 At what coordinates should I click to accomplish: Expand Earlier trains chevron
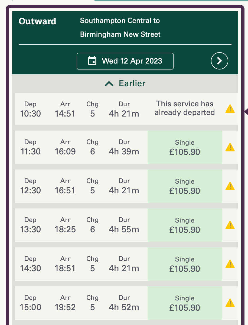click(x=109, y=84)
